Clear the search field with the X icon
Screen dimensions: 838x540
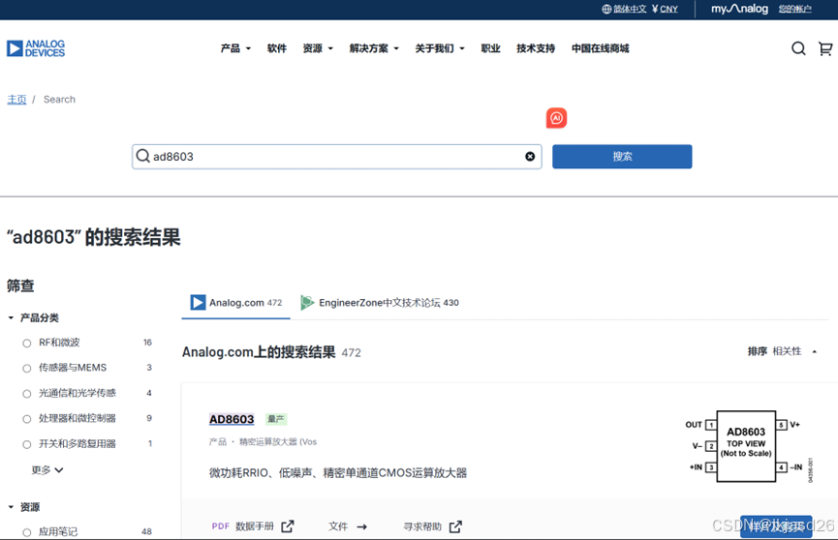pos(530,157)
